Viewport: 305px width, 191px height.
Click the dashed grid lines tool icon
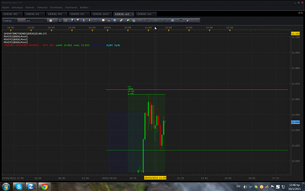click(148, 20)
